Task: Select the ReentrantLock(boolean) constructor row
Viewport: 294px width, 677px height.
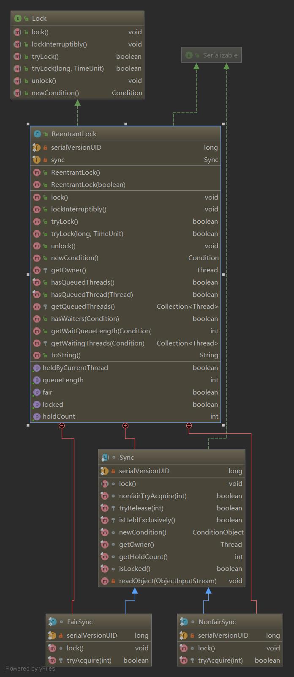Action: (125, 184)
